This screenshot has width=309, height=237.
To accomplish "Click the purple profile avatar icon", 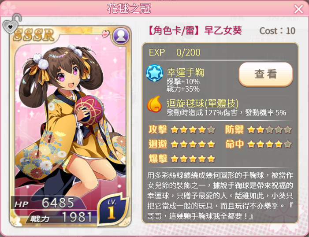I will point(121,36).
